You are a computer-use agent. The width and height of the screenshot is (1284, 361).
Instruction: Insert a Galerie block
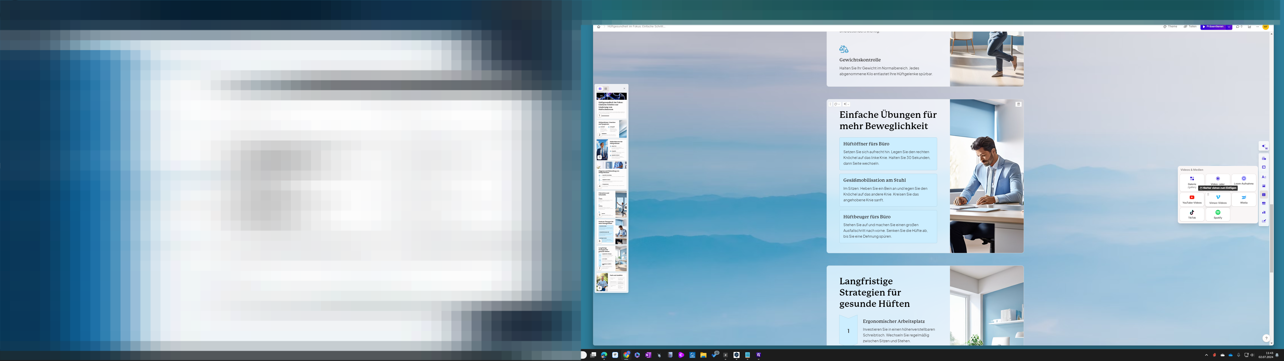point(1192,182)
